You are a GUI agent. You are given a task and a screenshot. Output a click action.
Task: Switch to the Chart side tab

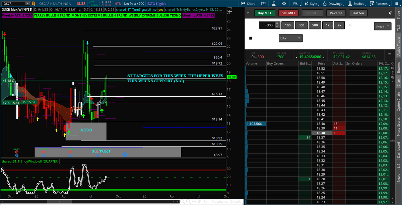tap(399, 82)
